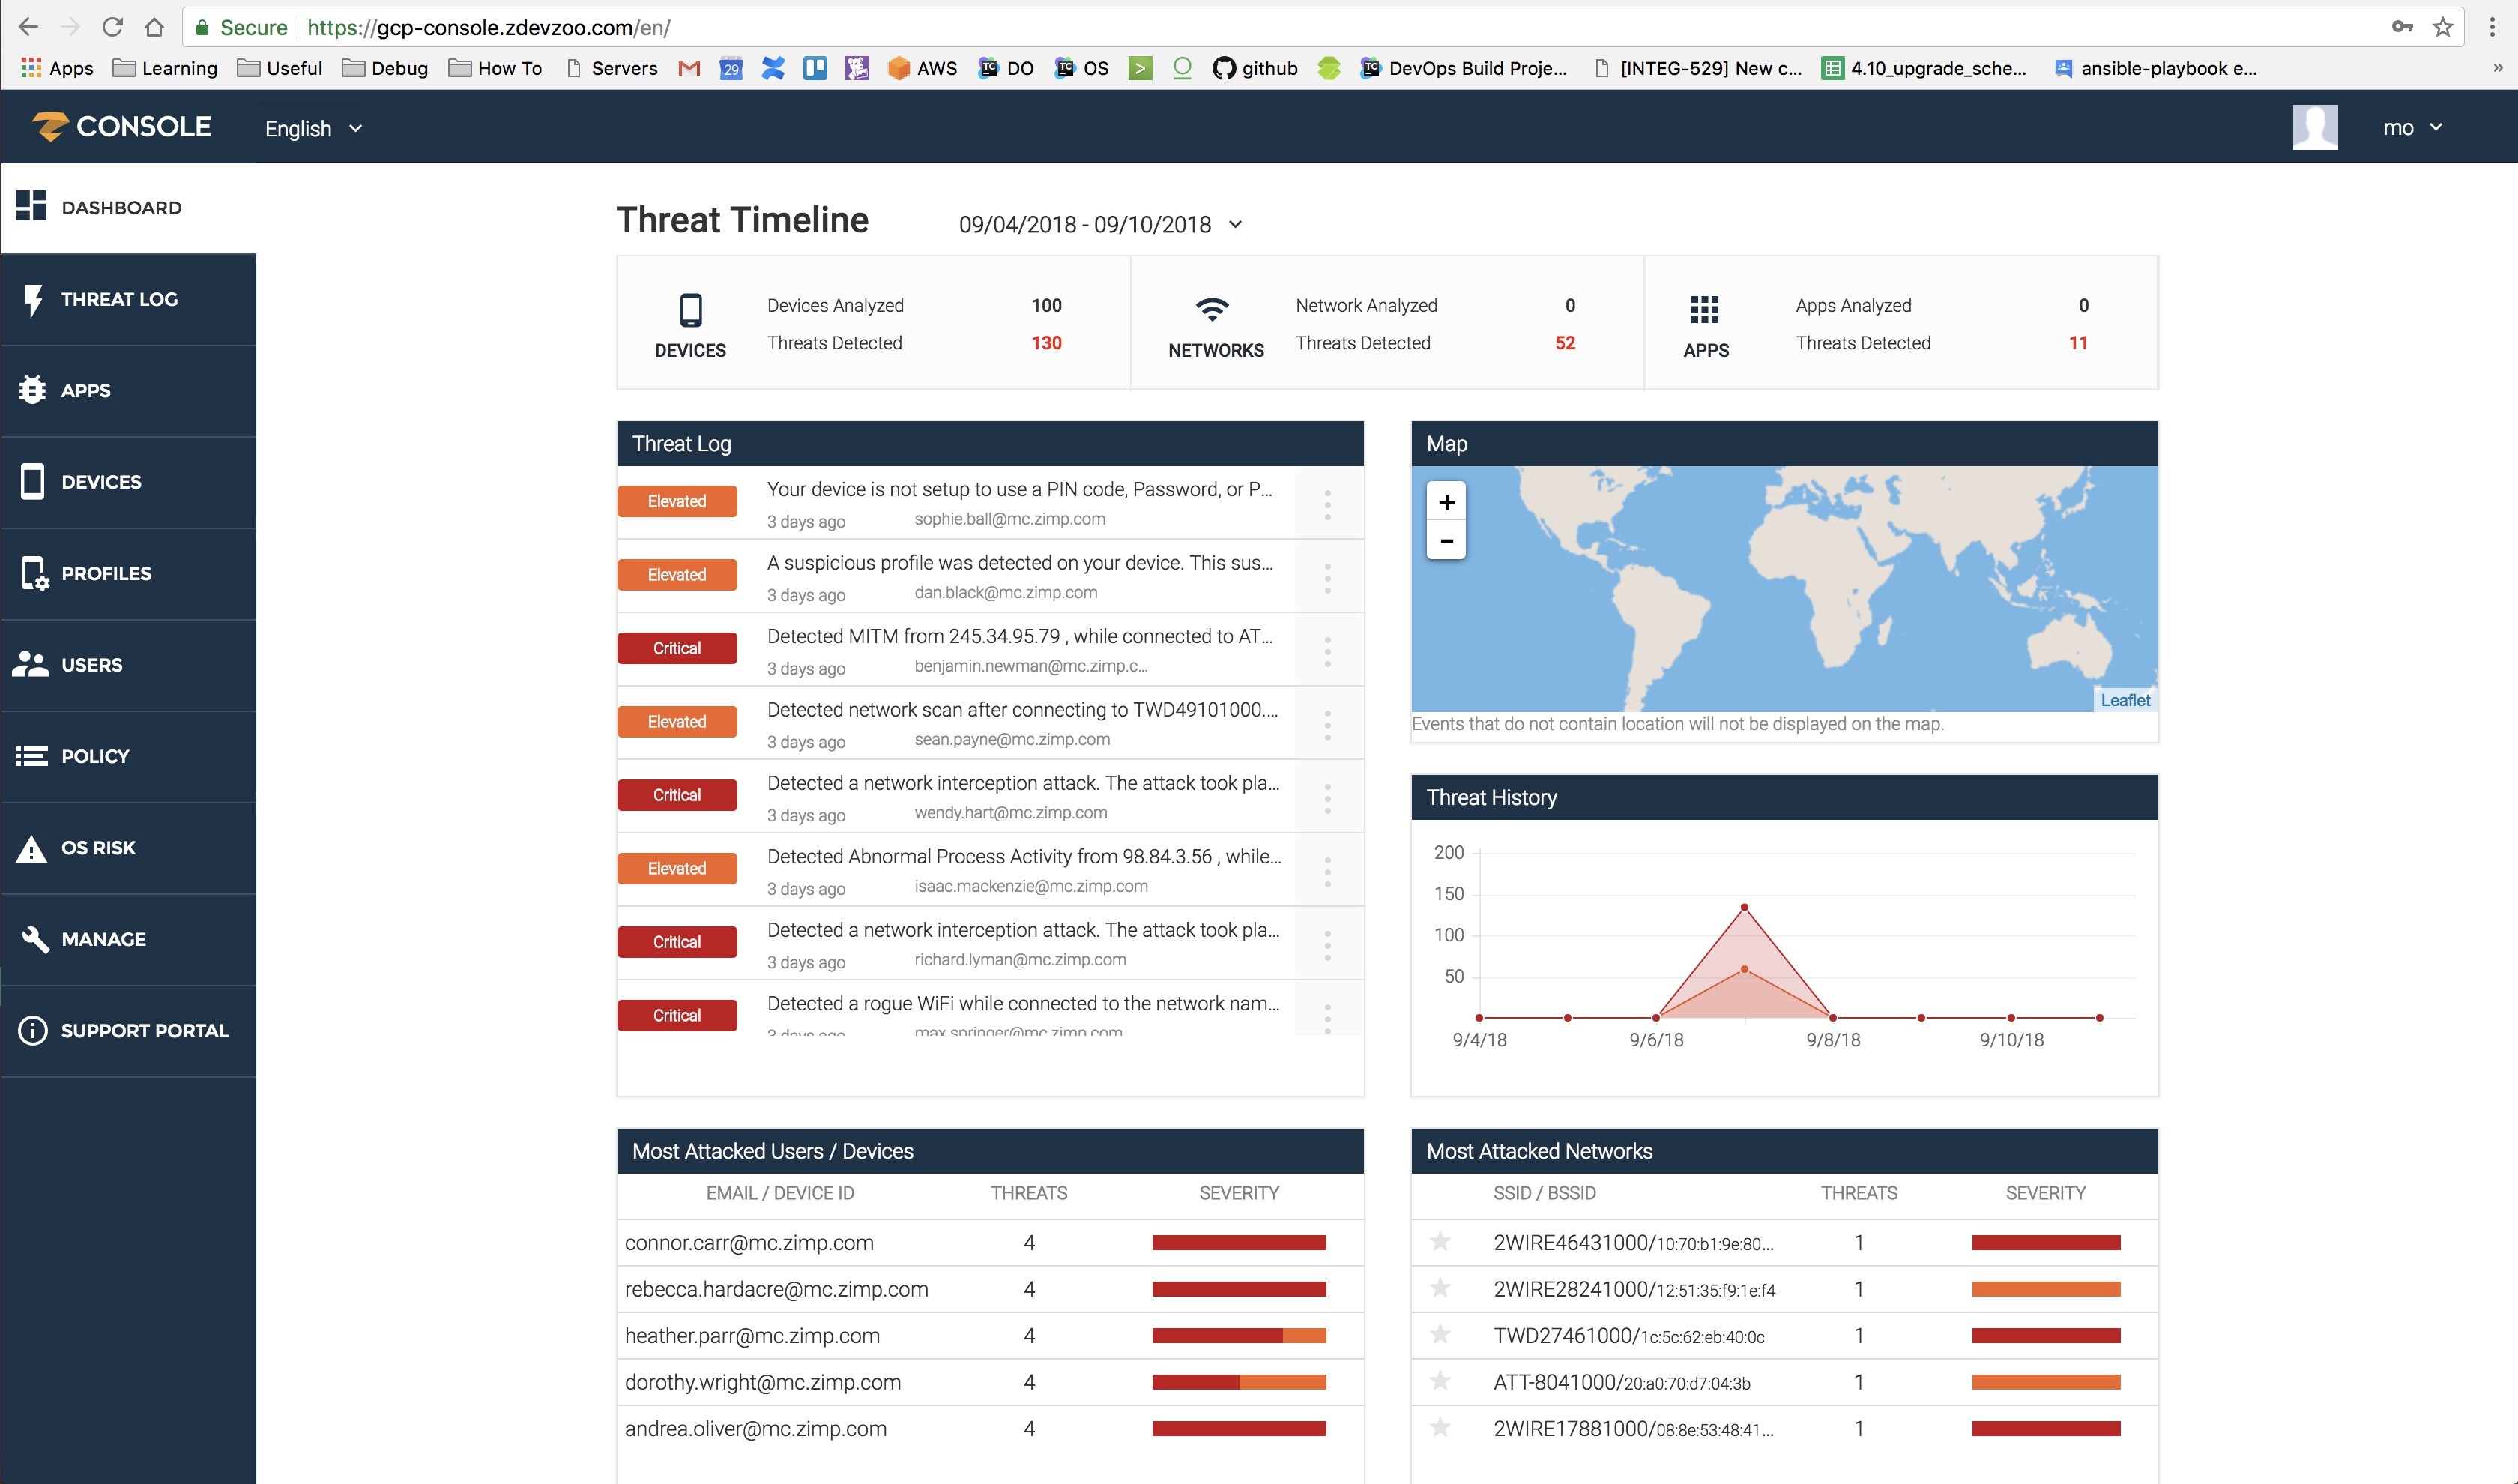Open the Devices menu item
The height and width of the screenshot is (1484, 2518).
129,482
